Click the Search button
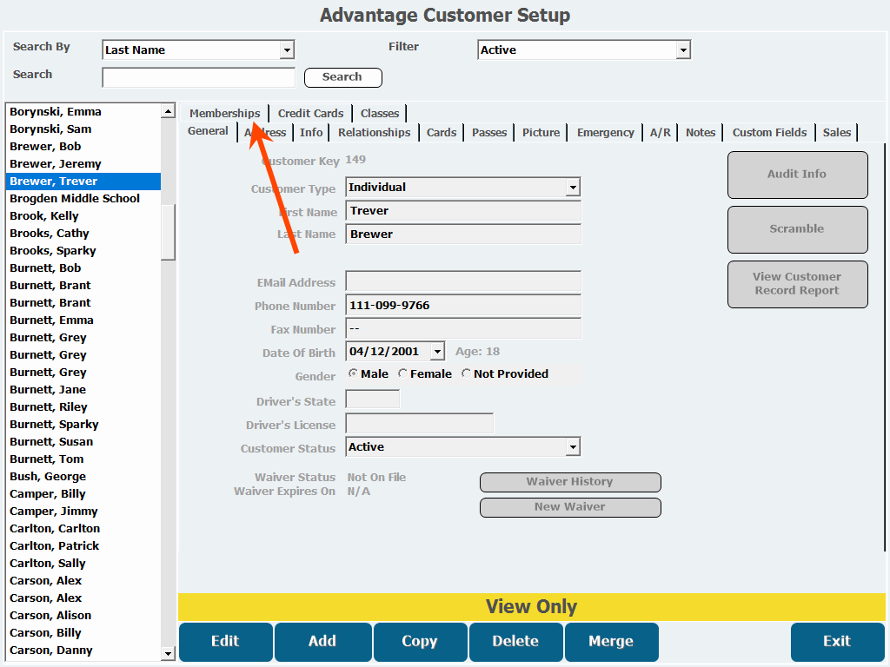 click(342, 77)
